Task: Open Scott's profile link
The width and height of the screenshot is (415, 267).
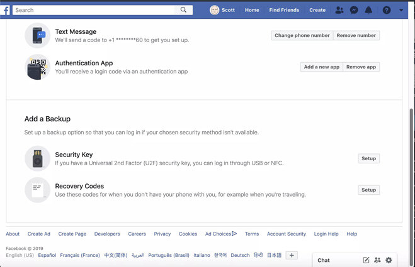Action: 228,10
